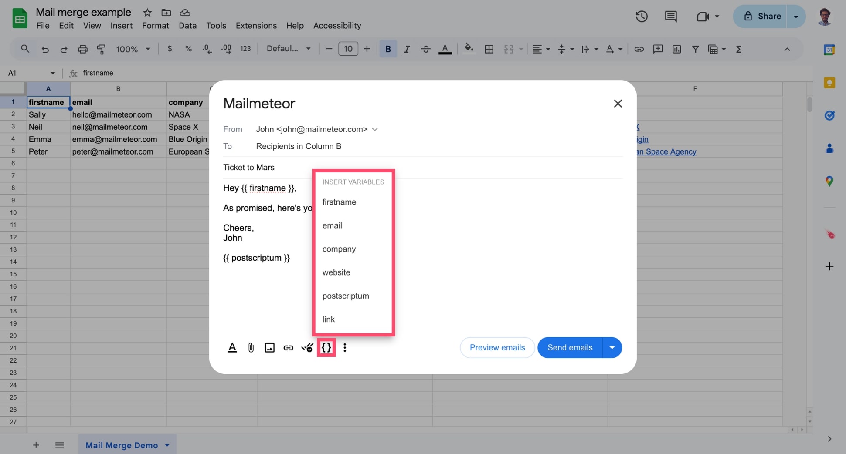The image size is (846, 454).
Task: Click Preview emails button
Action: click(497, 347)
